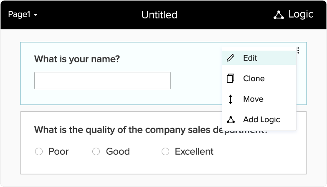
Task: Click the pencil icon beside Edit
Action: pyautogui.click(x=231, y=58)
